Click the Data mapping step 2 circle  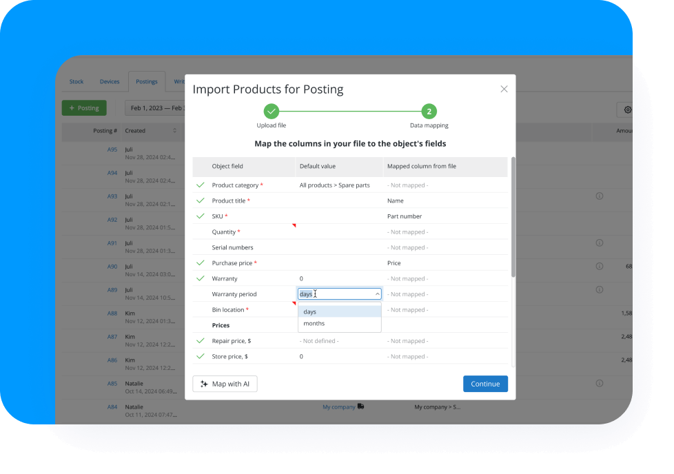point(429,111)
